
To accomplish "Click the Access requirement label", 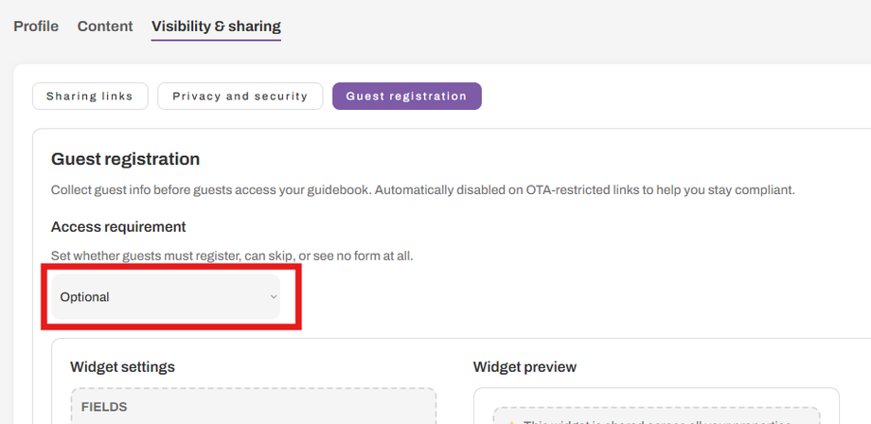I will tap(118, 227).
